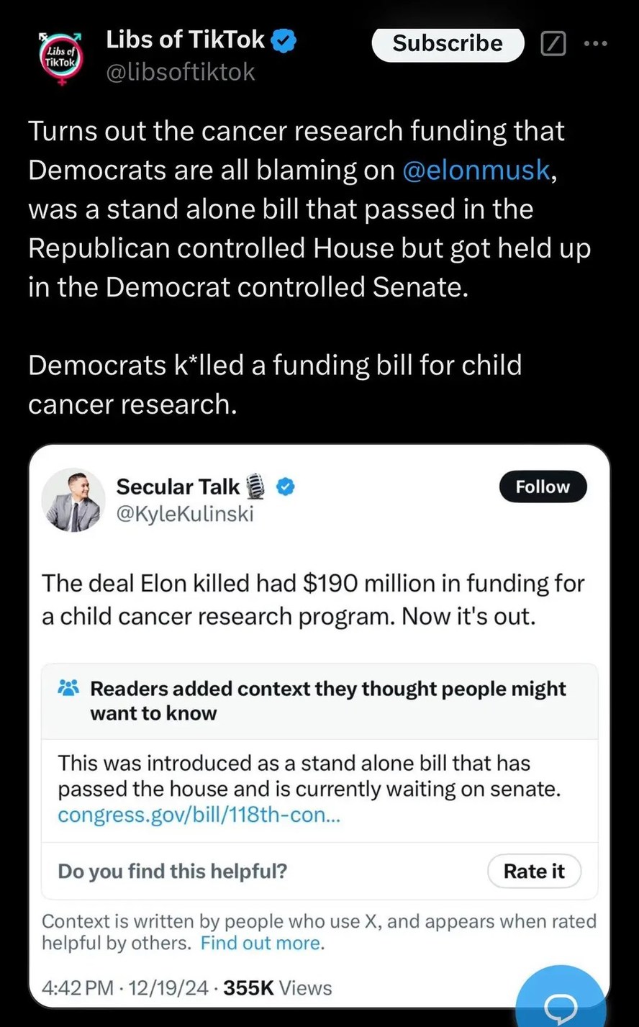Click the @KyleKulinski handle

[184, 514]
